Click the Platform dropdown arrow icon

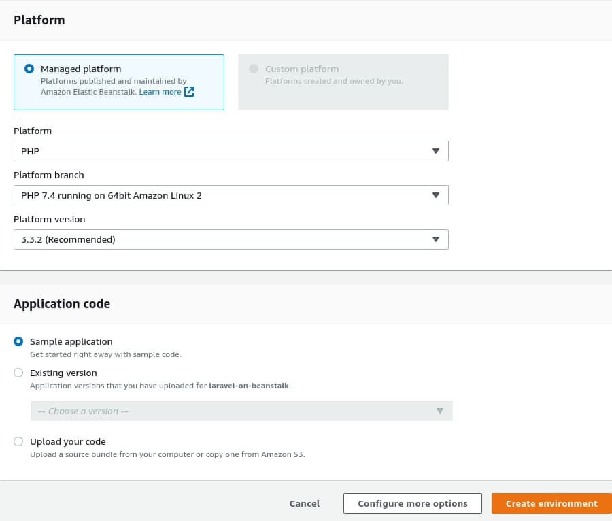[435, 150]
